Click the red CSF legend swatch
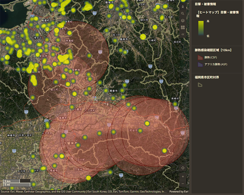This screenshot has height=195, width=244. click(200, 57)
